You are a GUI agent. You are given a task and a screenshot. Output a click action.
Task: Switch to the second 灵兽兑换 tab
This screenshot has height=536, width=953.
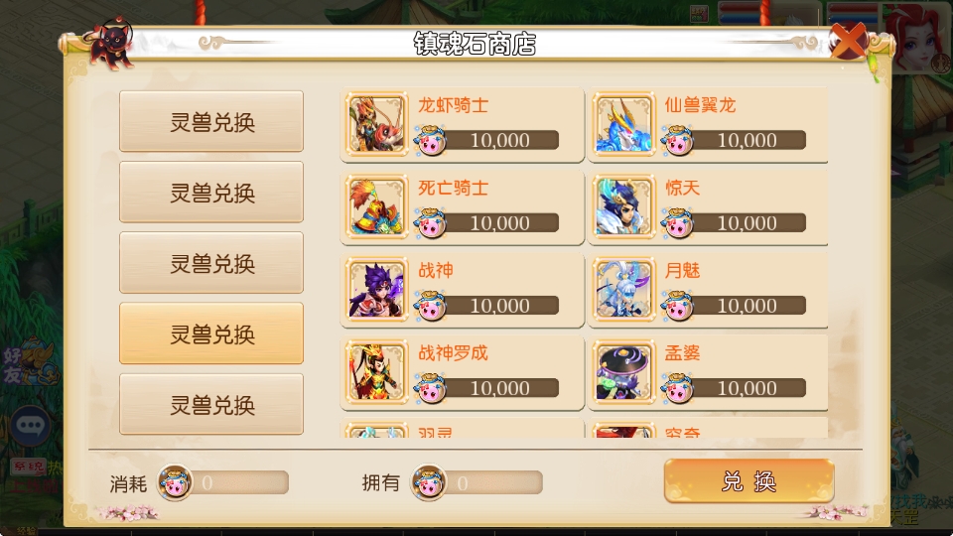coord(211,192)
